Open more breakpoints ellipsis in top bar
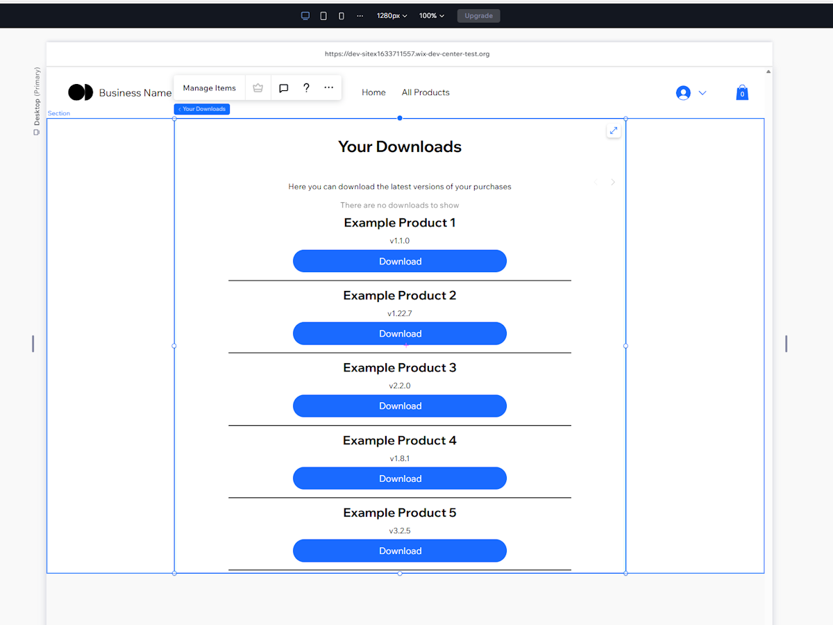Screen dimensions: 833x625 360,16
